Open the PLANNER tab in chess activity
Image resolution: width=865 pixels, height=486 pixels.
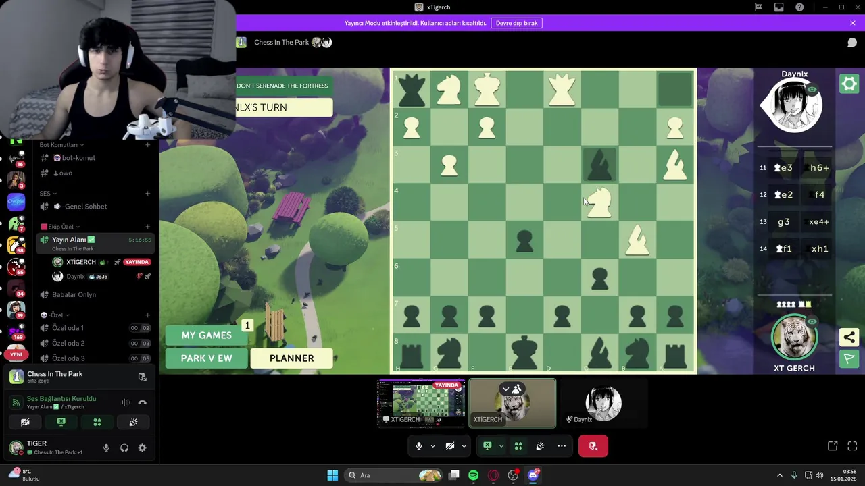point(291,358)
